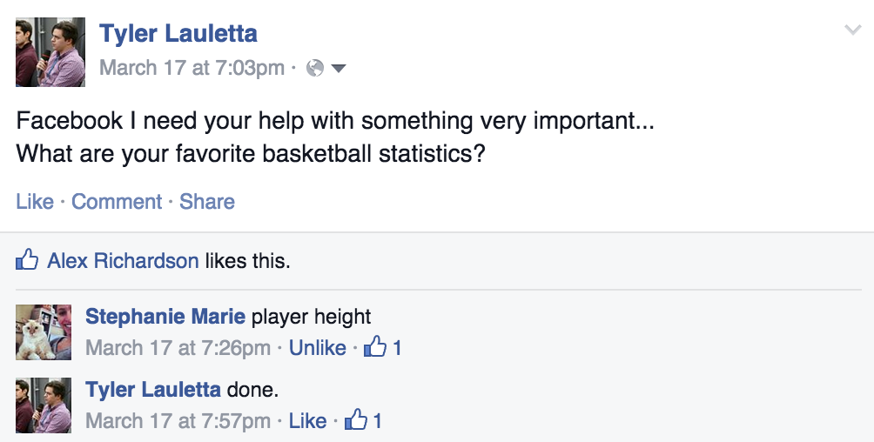Click Tyler Lauletta's post profile picture

(50, 52)
